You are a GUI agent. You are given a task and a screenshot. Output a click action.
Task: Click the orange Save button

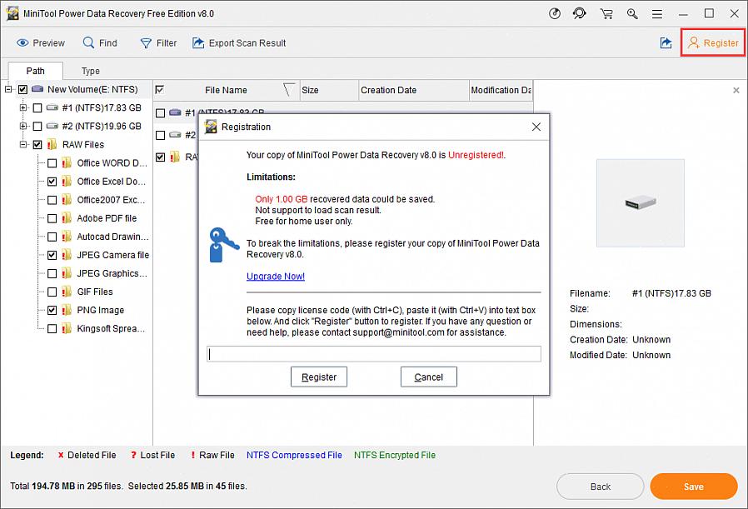[x=694, y=487]
